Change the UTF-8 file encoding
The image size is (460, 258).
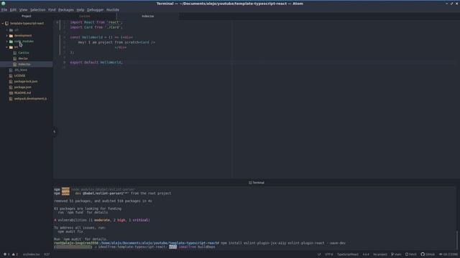pos(329,254)
